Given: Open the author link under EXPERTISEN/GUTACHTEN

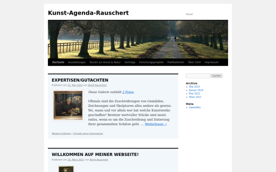Looking at the screenshot, I should [98, 85].
